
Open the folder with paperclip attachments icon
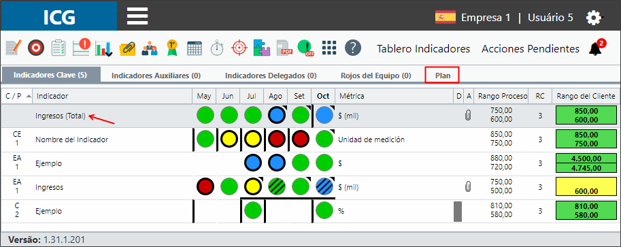coord(127,48)
